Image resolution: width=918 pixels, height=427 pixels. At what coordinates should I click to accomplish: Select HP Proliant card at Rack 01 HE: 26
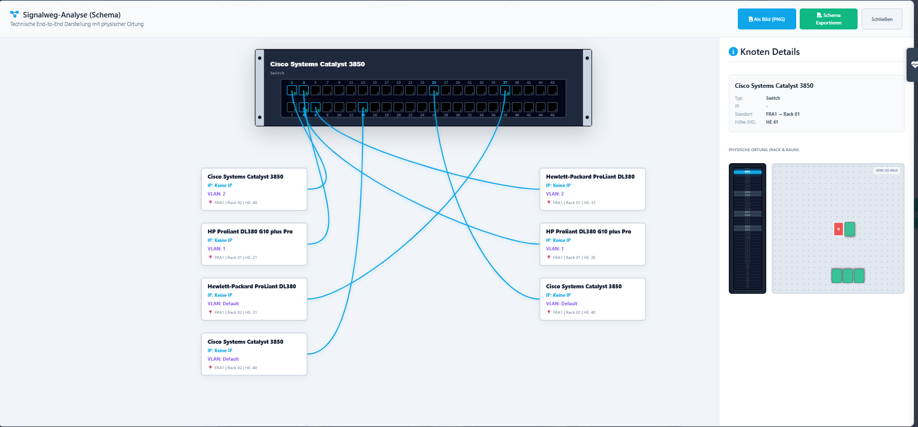[x=593, y=244]
